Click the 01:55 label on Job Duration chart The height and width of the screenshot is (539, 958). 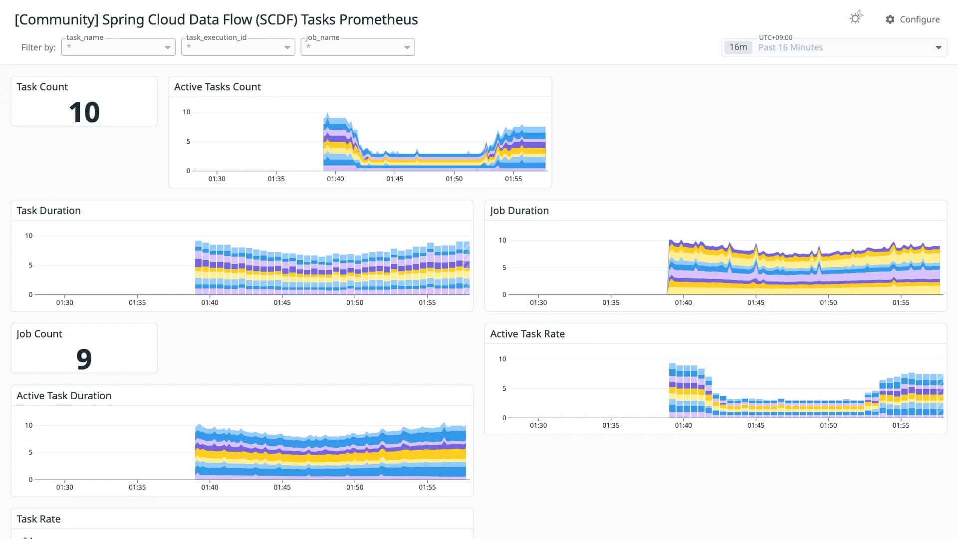(901, 302)
